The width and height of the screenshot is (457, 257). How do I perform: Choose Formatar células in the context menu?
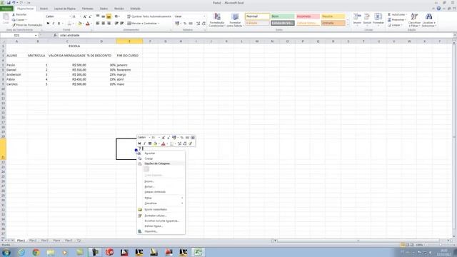coord(156,216)
